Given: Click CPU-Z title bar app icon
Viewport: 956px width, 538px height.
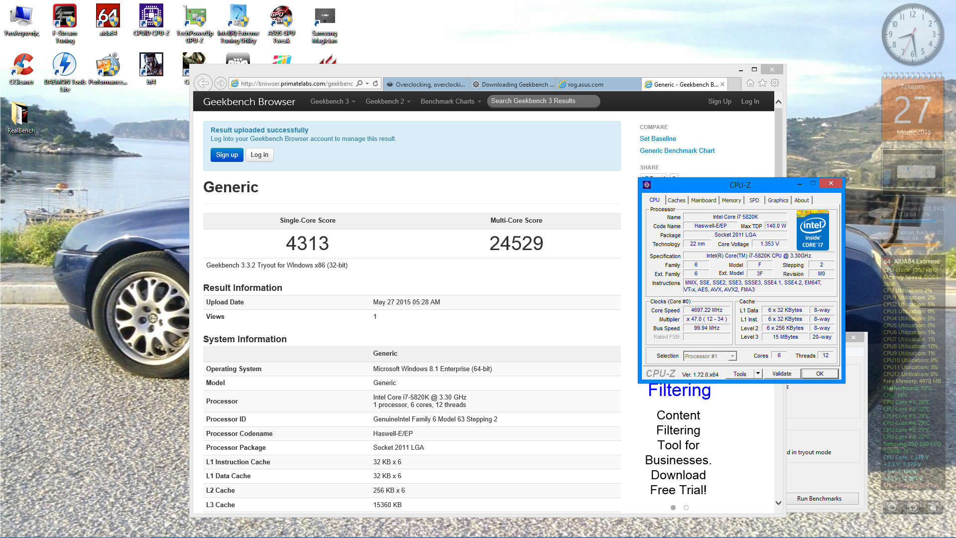Looking at the screenshot, I should (x=647, y=185).
